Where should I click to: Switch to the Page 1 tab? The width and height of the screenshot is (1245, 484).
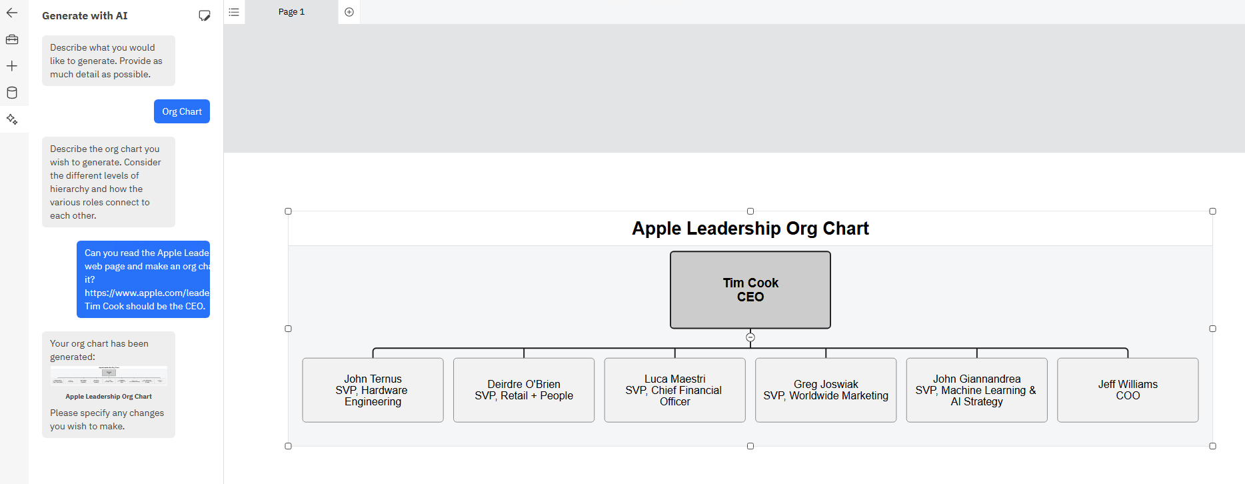tap(291, 12)
